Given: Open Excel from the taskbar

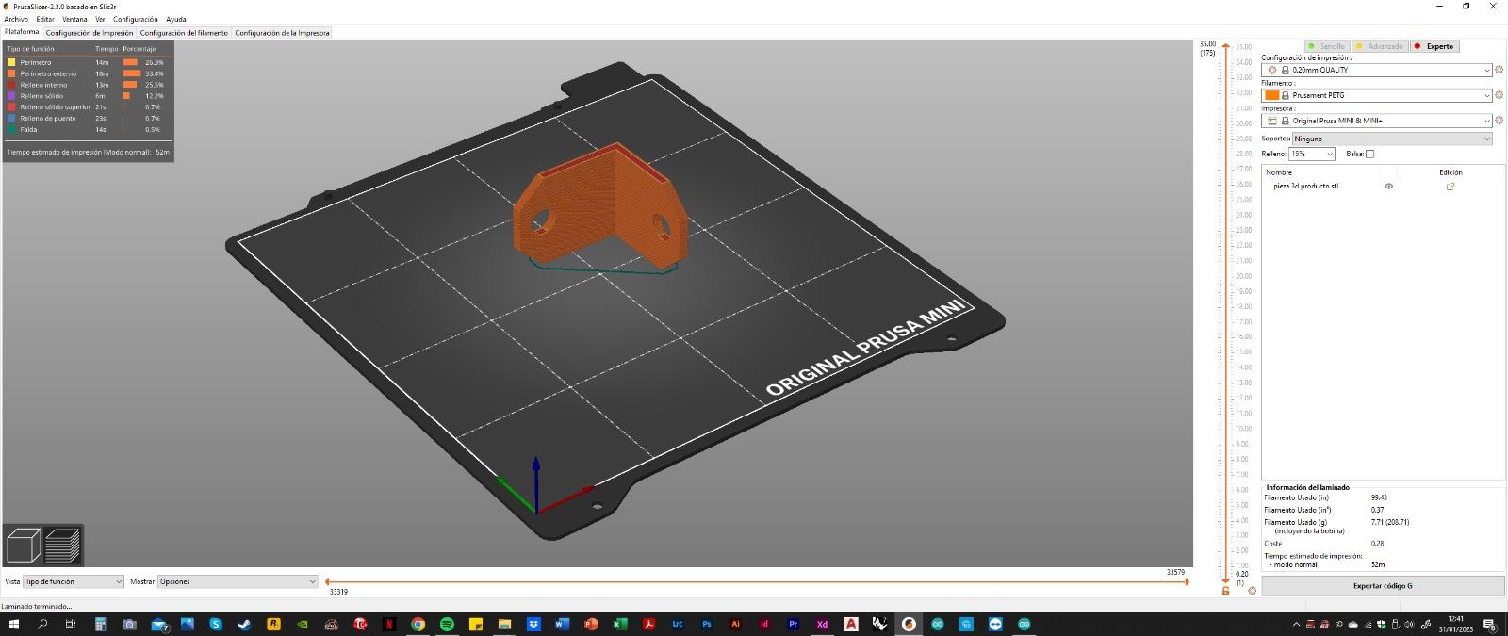Looking at the screenshot, I should tap(620, 624).
